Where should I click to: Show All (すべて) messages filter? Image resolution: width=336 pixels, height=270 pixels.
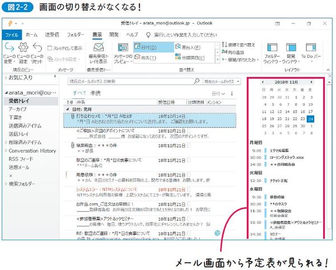tap(80, 93)
